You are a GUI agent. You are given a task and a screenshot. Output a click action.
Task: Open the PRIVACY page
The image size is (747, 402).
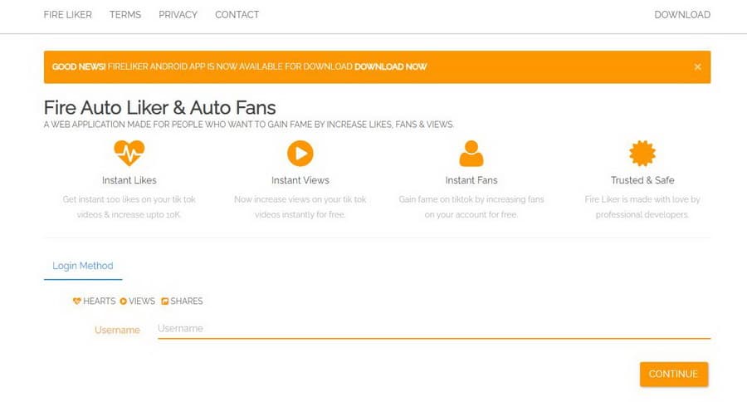pos(178,15)
